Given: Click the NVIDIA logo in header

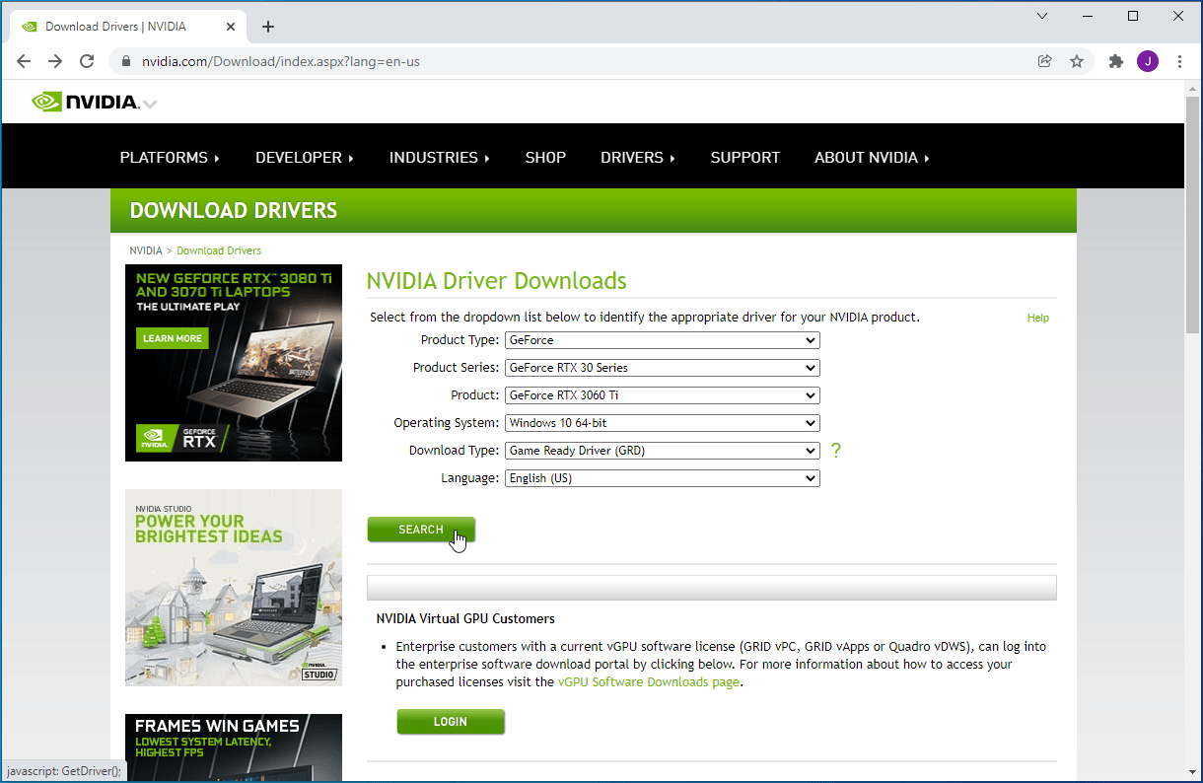Looking at the screenshot, I should pyautogui.click(x=86, y=101).
